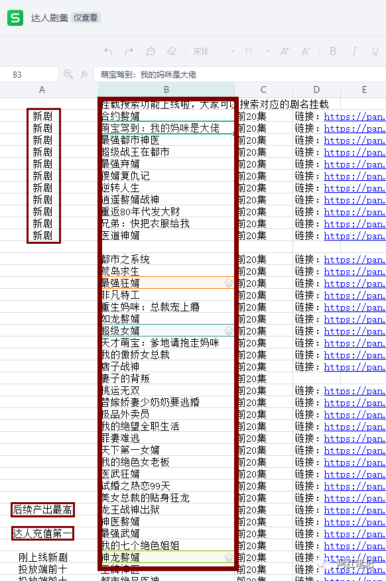Select the format painter icon
The width and height of the screenshot is (386, 581).
150,51
